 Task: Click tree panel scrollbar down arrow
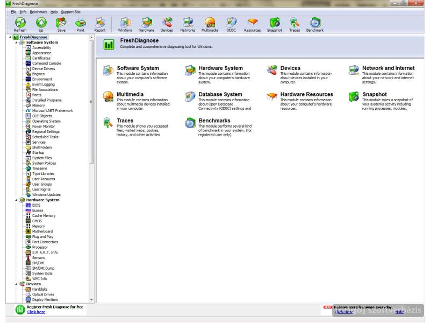91,300
